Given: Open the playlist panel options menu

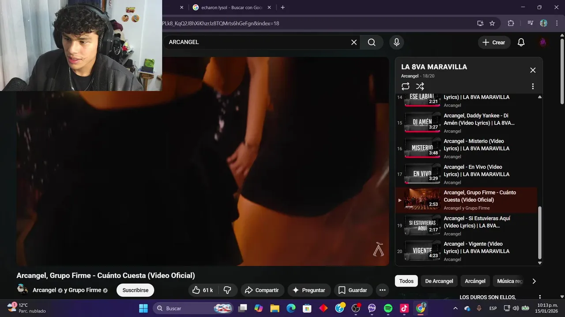Looking at the screenshot, I should 533,86.
